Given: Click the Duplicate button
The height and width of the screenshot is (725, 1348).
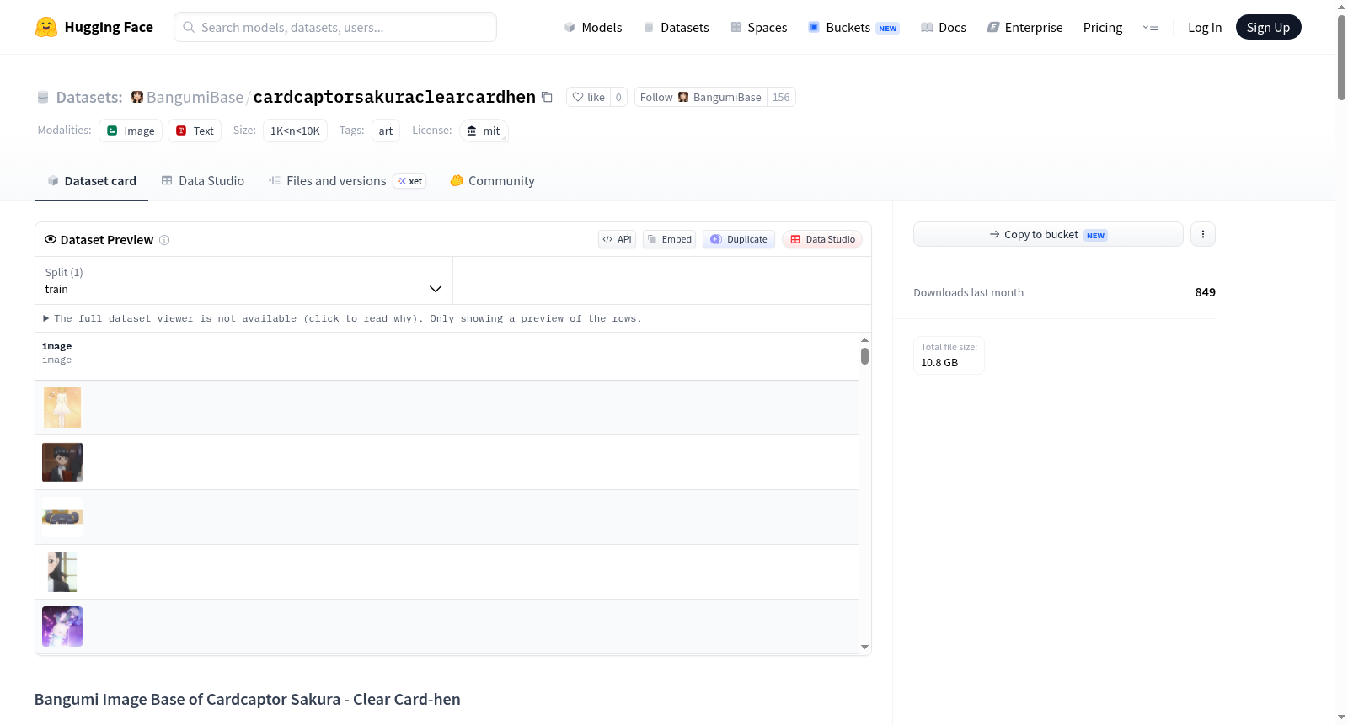Looking at the screenshot, I should pos(739,239).
